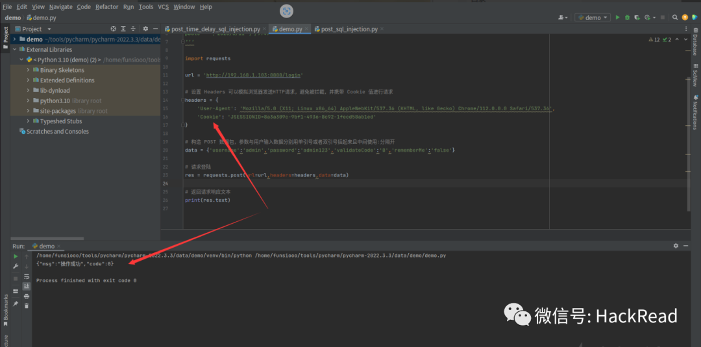Expand Binary Skeletons node
Screen dimensions: 701x347
coord(28,70)
